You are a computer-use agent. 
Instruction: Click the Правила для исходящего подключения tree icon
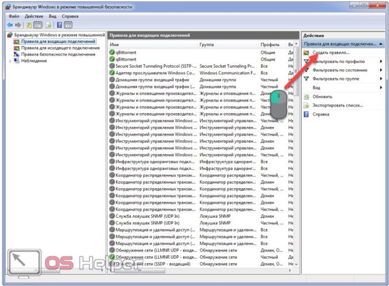click(16, 48)
